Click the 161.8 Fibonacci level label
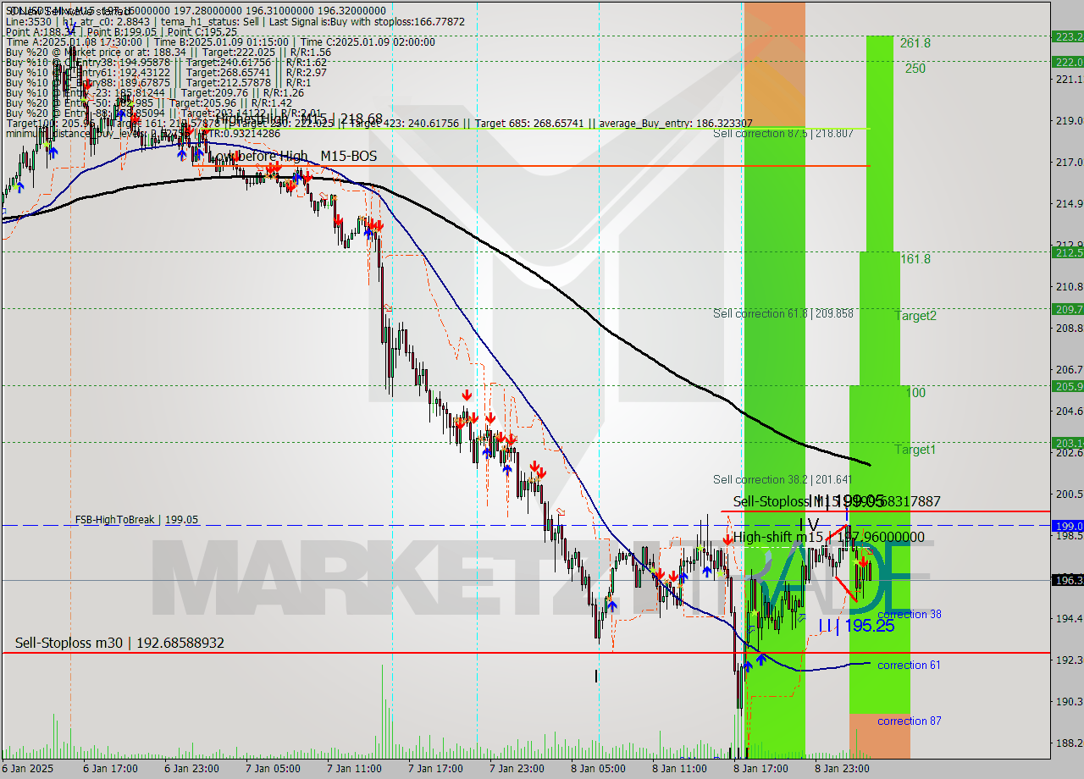The height and width of the screenshot is (779, 1084). (915, 259)
